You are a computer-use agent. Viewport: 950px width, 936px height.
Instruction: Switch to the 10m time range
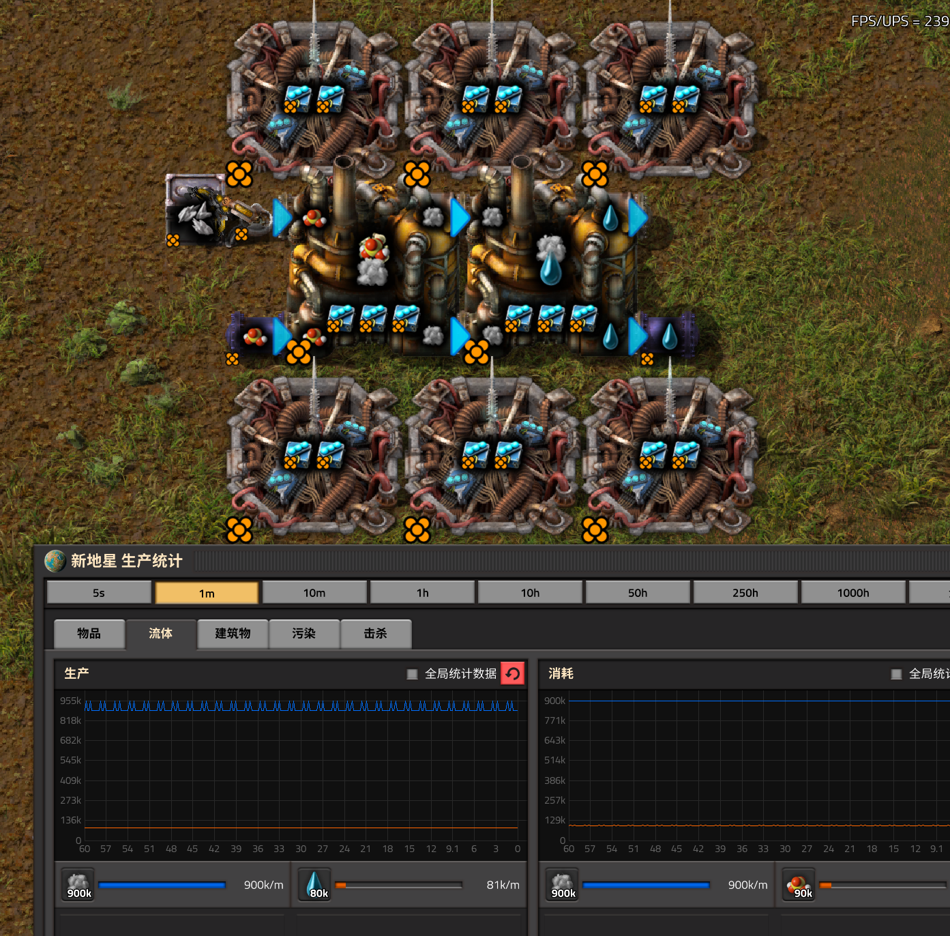tap(314, 592)
